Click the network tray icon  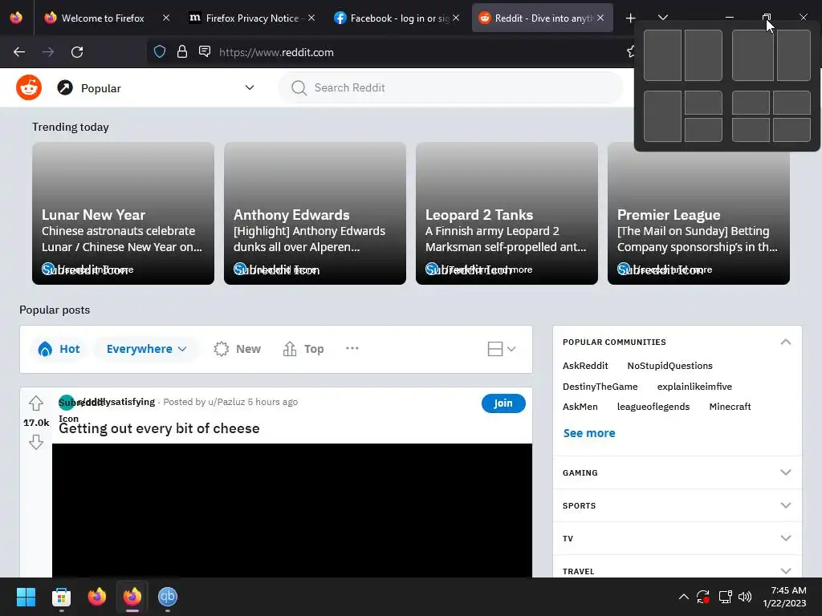click(x=725, y=597)
